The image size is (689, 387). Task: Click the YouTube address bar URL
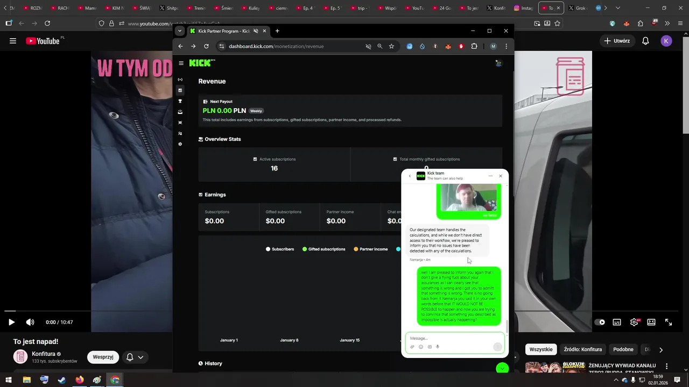click(173, 24)
